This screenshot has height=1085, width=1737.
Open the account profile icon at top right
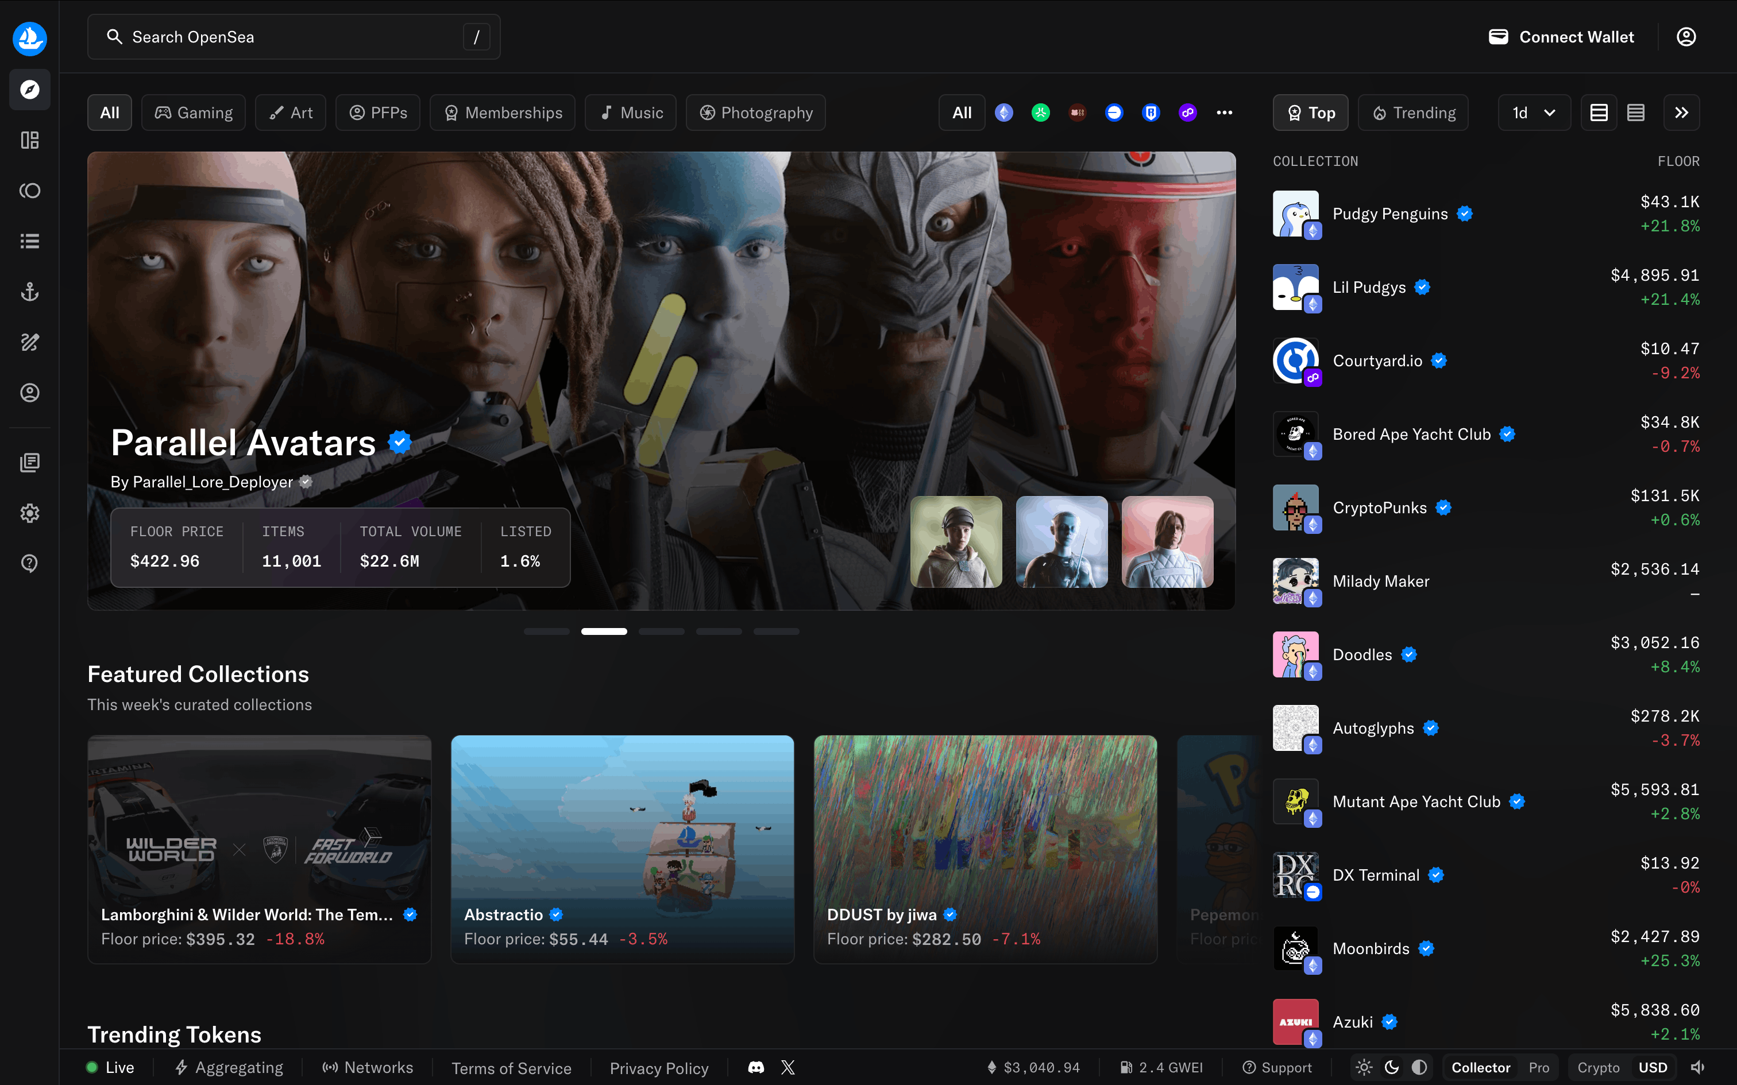[x=1686, y=37]
